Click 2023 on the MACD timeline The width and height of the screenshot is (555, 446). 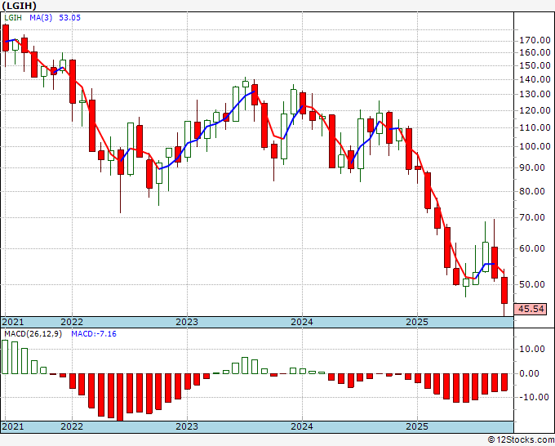[x=187, y=426]
